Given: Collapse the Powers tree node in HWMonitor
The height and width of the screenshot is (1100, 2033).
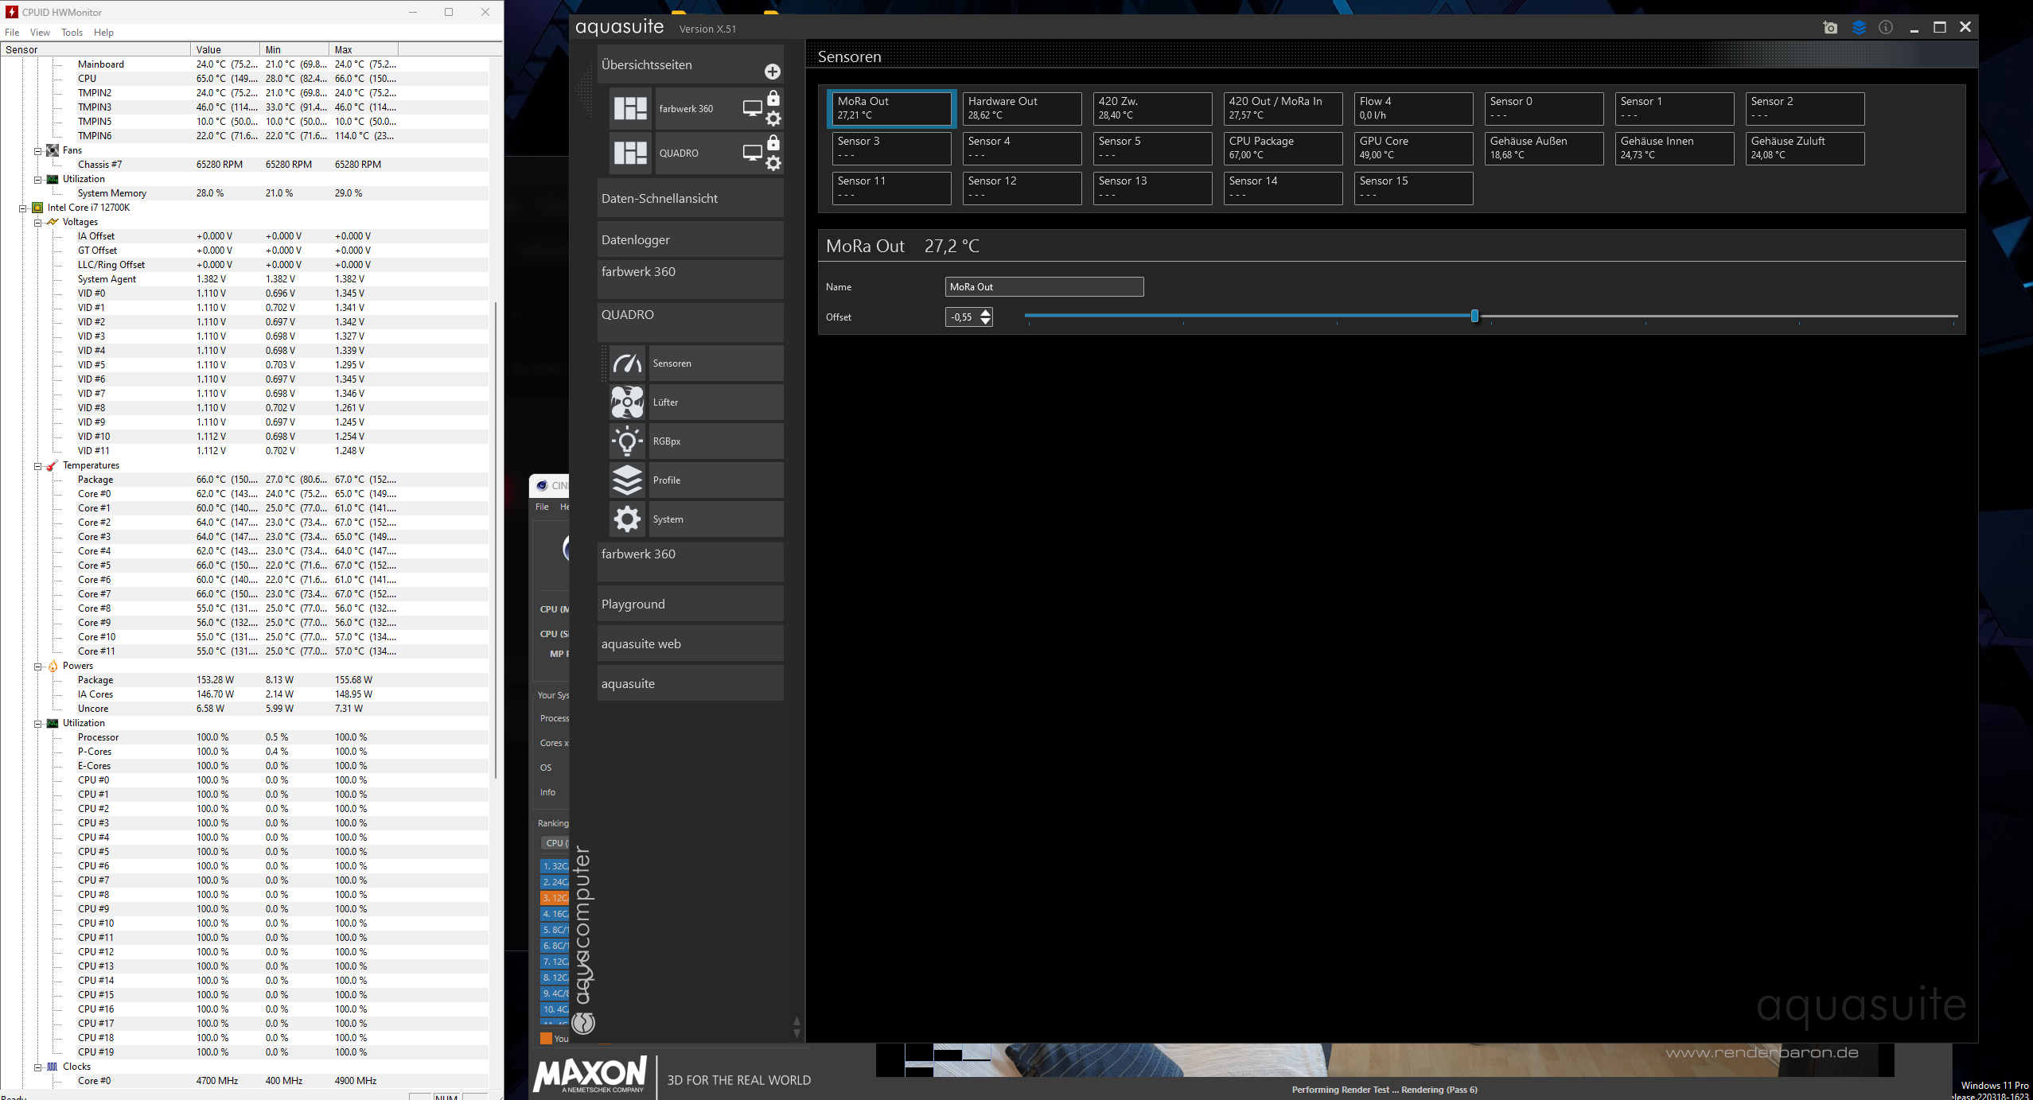Looking at the screenshot, I should (37, 667).
